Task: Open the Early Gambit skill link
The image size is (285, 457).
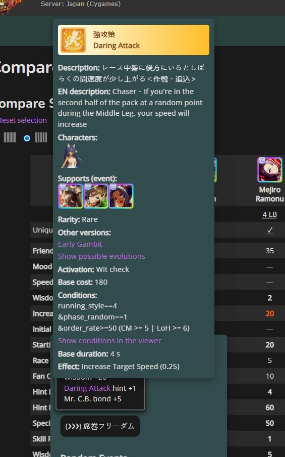Action: 80,244
